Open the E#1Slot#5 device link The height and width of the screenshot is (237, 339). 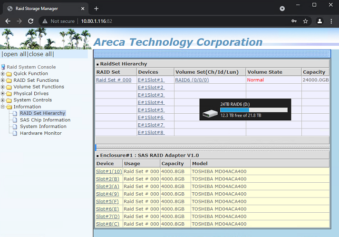click(151, 110)
